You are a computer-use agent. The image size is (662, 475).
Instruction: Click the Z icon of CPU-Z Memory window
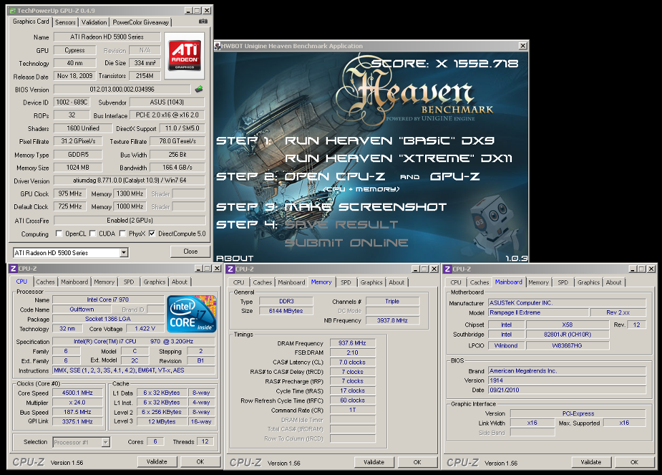tap(231, 269)
